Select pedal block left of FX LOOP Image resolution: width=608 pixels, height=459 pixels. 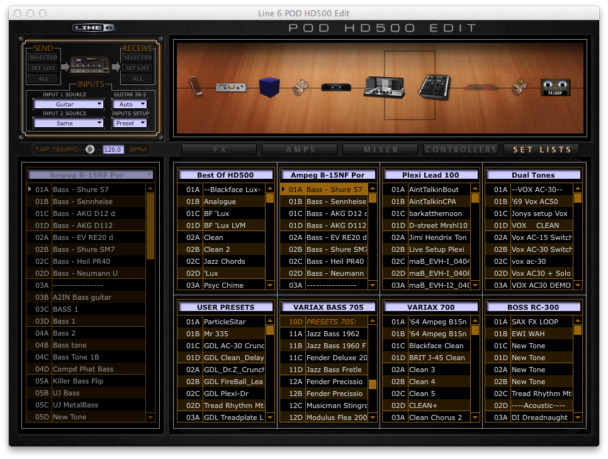click(x=519, y=87)
